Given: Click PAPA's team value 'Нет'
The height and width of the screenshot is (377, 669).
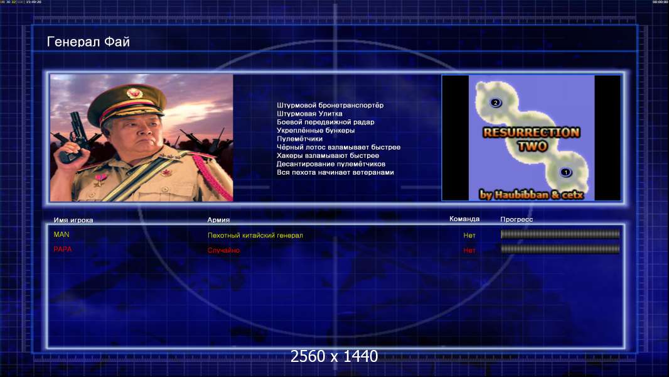Looking at the screenshot, I should 469,250.
